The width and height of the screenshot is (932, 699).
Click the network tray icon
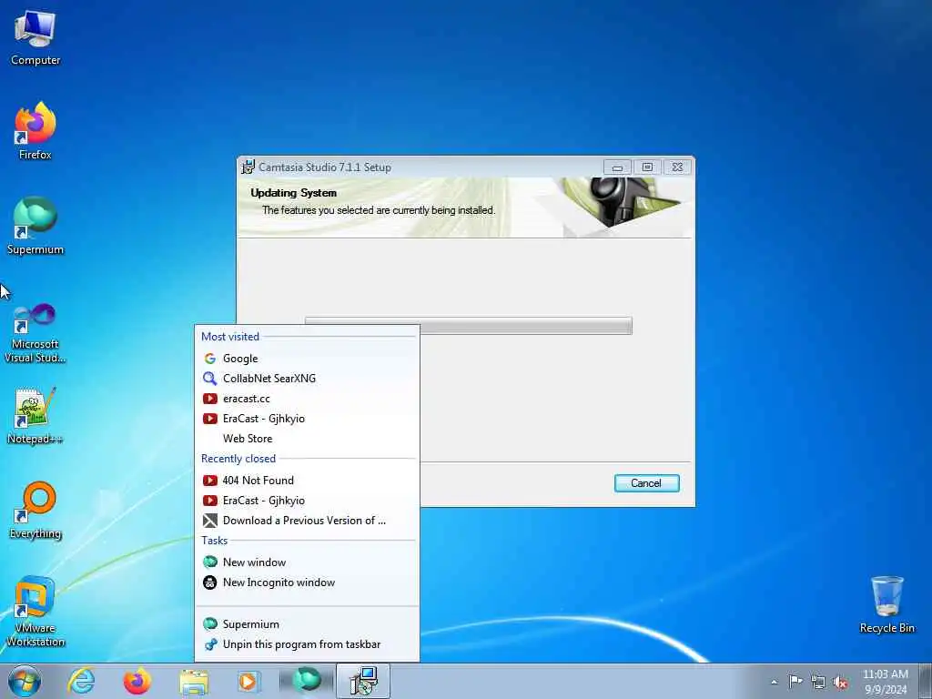(x=818, y=683)
